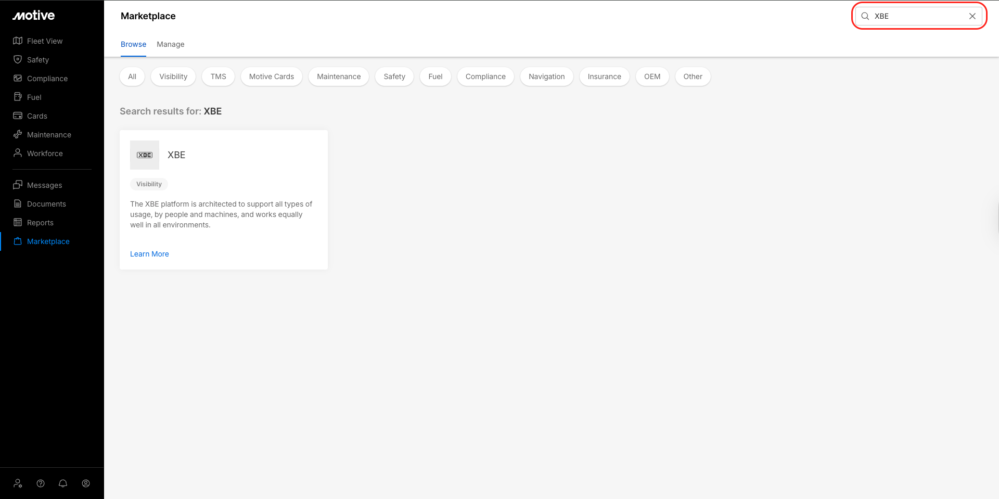Screen dimensions: 999x499
Task: Filter by Motive Cards category
Action: click(x=272, y=76)
